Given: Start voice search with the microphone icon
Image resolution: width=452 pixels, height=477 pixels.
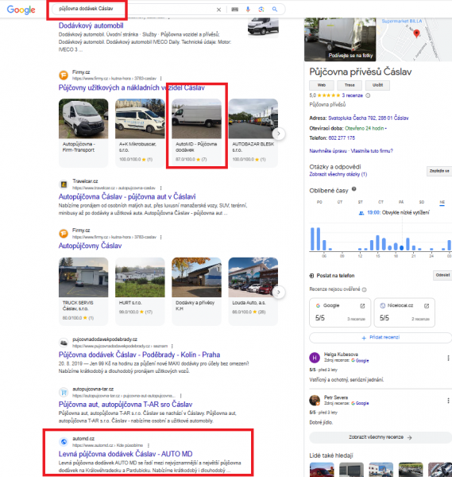Looking at the screenshot, I should point(248,10).
